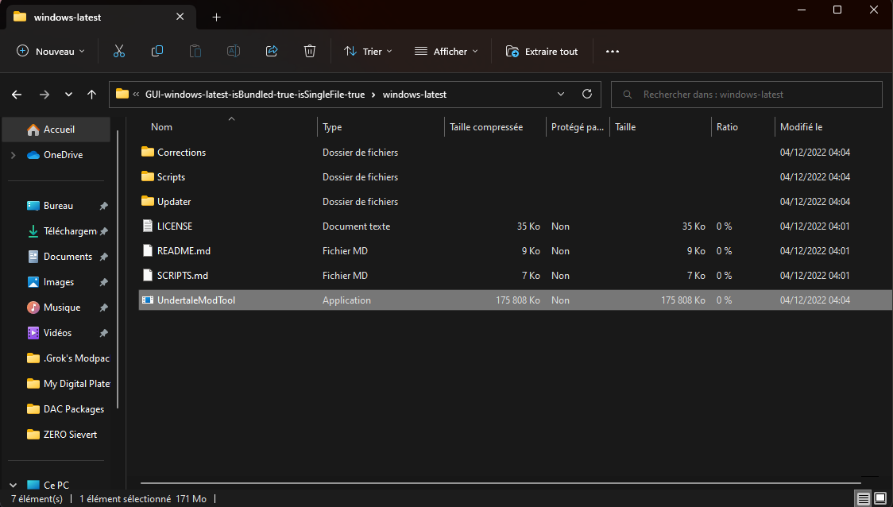The height and width of the screenshot is (507, 893).
Task: Collapse the Ce PC tree node
Action: click(13, 486)
